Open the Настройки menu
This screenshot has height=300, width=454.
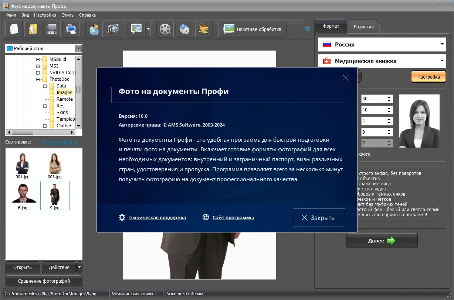tap(45, 15)
